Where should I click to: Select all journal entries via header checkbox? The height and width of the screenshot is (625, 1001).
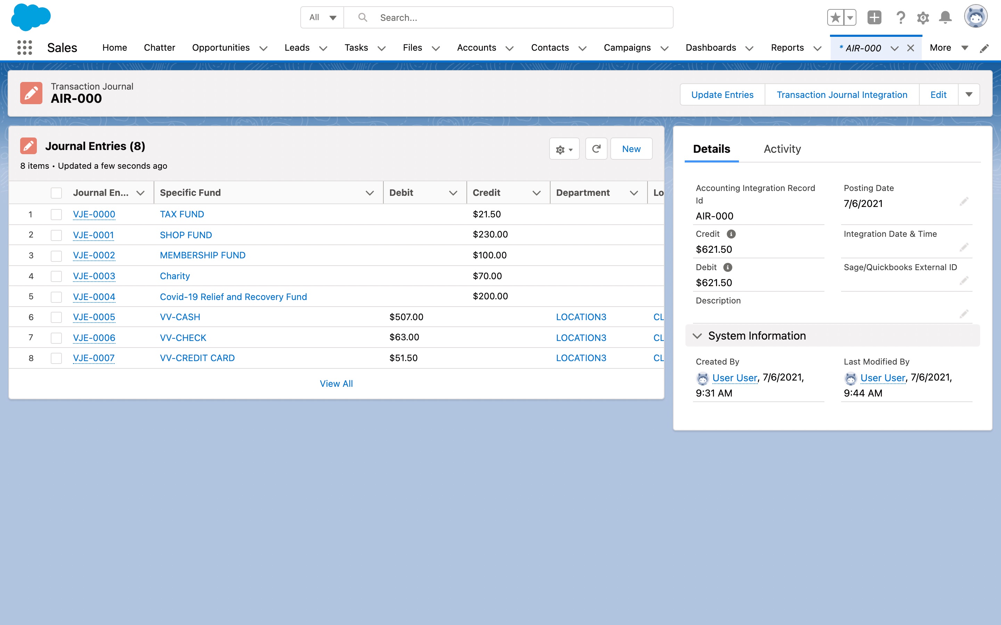pyautogui.click(x=56, y=192)
